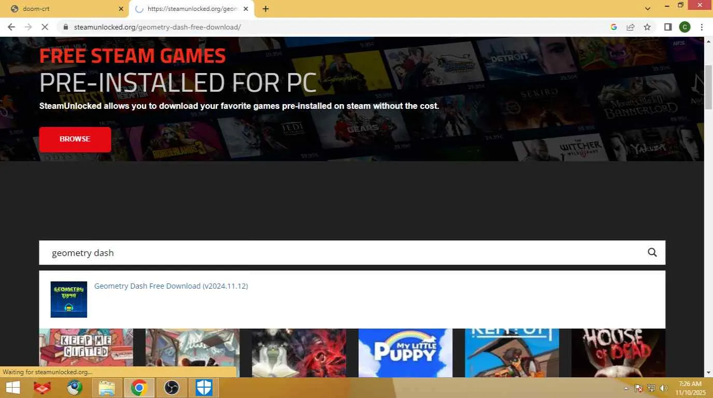Open the Chrome side panel
The image size is (713, 398).
tap(668, 27)
